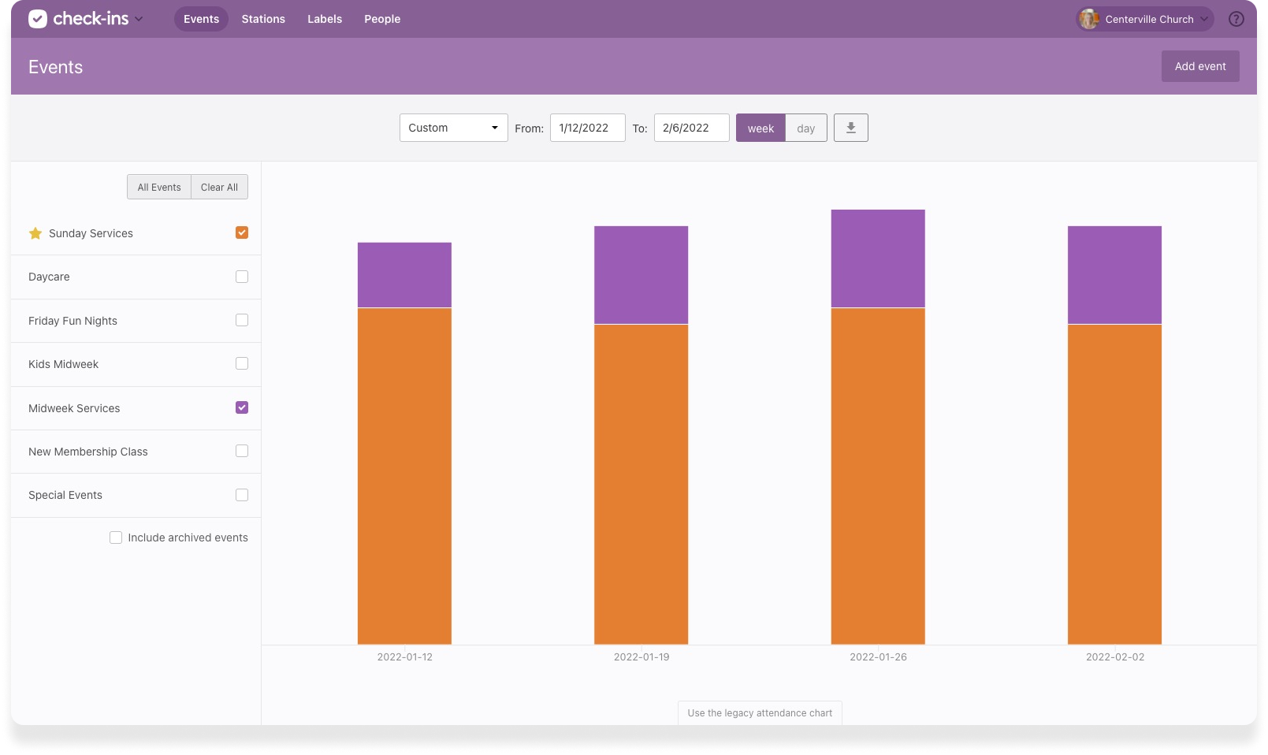
Task: Select the week view toggle
Action: (x=760, y=127)
